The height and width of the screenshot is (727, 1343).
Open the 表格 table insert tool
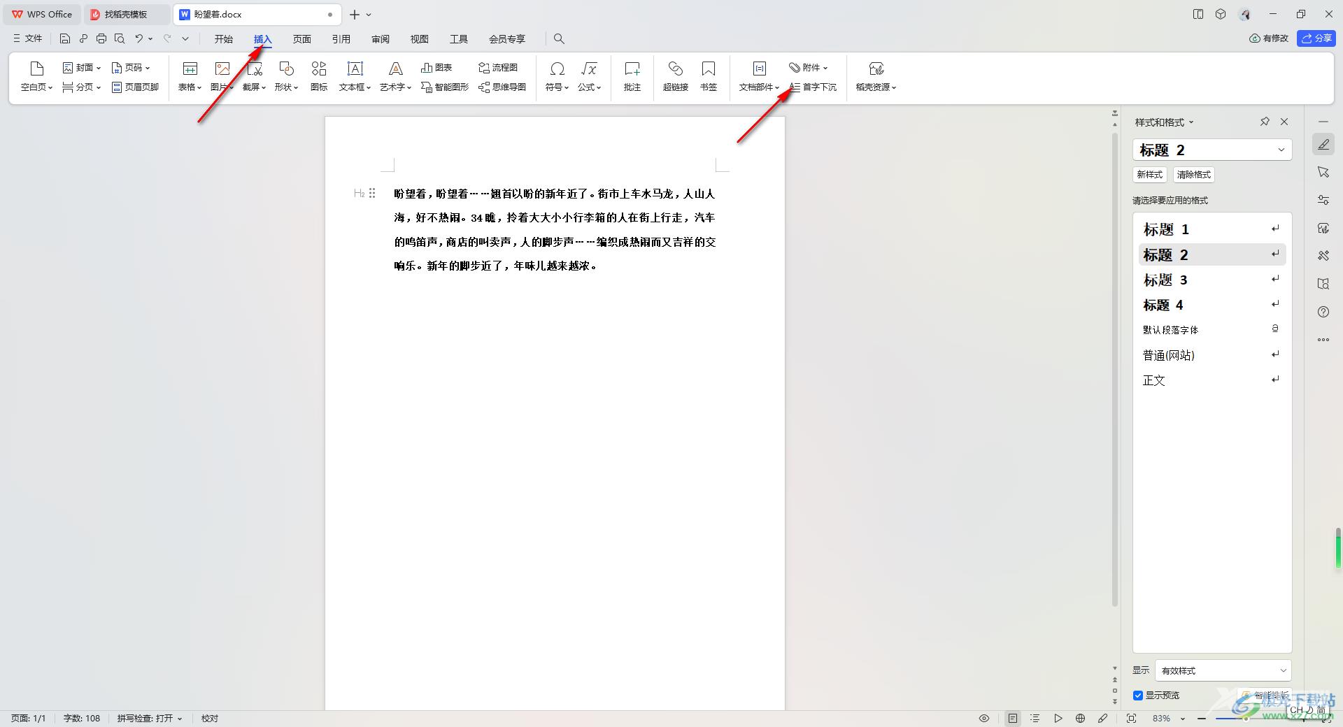point(190,77)
